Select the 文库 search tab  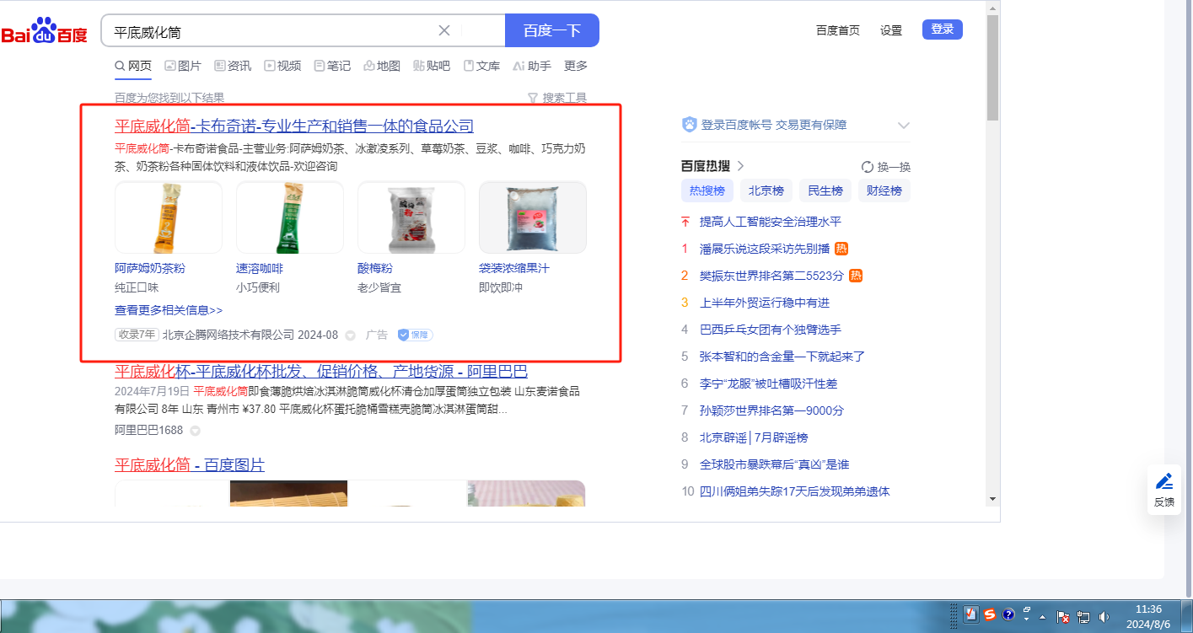pos(481,66)
